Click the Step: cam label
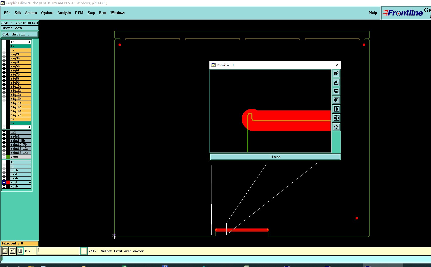This screenshot has width=431, height=267. (x=20, y=28)
